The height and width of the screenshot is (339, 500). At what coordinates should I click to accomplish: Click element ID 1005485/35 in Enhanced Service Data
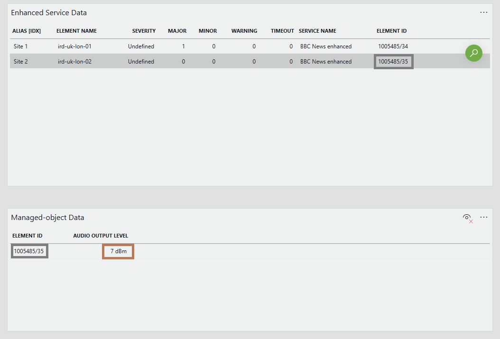(393, 62)
